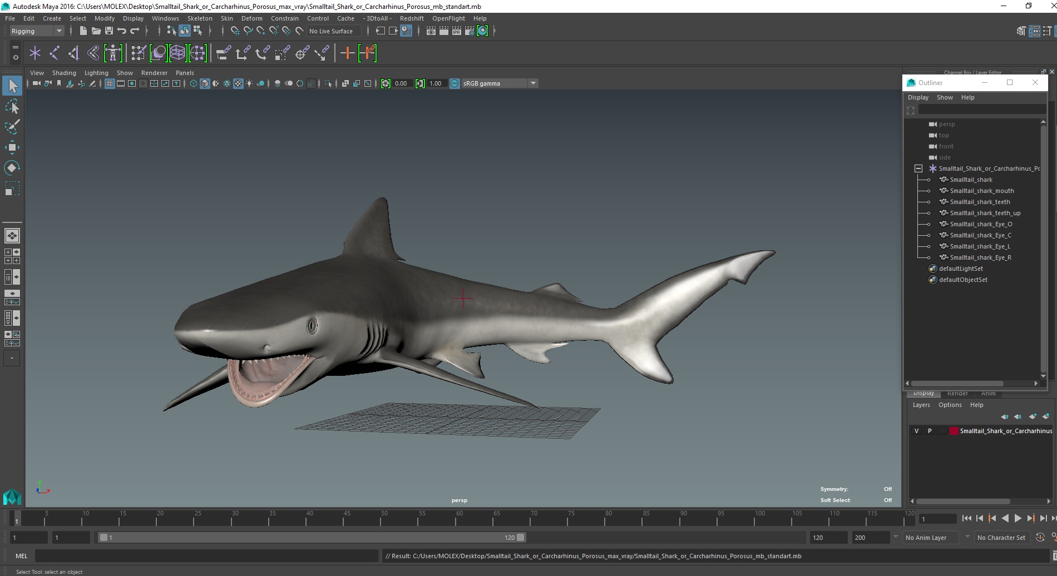This screenshot has height=576, width=1057.
Task: Click the Parent Constraint shelf icon
Action: click(223, 53)
